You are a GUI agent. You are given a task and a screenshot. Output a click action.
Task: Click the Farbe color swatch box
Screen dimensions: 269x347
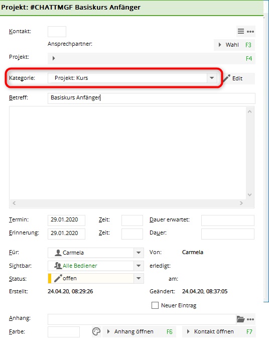[64, 332]
